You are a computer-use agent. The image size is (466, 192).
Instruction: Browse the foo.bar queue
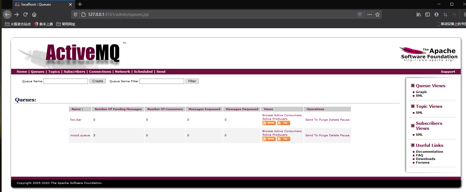(x=268, y=115)
